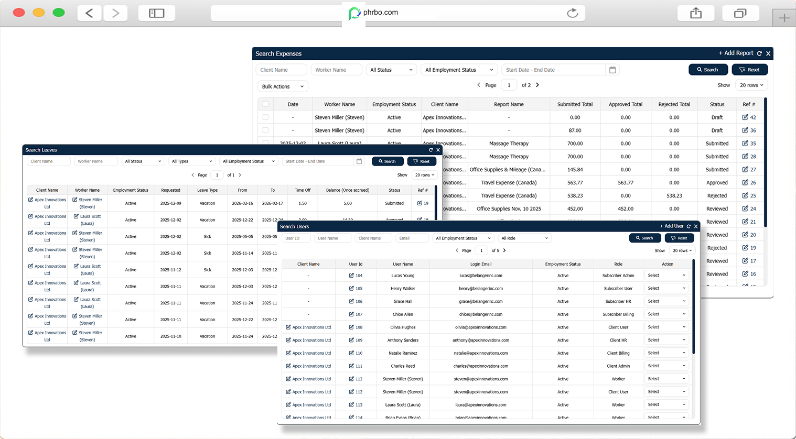Refresh the Search Expenses panel
The height and width of the screenshot is (439, 796).
click(760, 53)
